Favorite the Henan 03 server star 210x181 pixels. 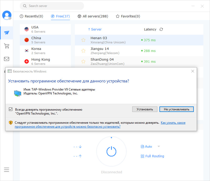83,40
